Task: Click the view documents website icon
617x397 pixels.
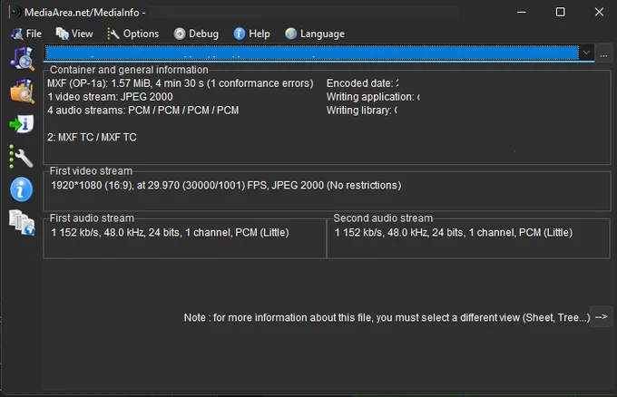Action: click(22, 222)
